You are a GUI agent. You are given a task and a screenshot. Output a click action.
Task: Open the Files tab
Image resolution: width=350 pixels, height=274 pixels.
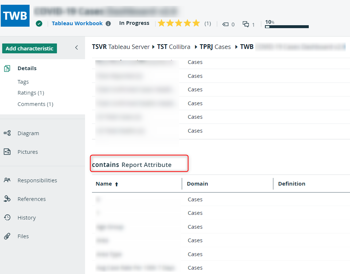coord(23,236)
